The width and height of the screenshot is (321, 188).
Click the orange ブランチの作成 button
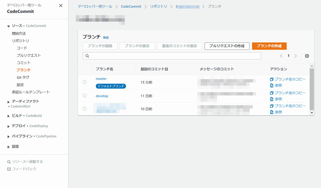(269, 46)
